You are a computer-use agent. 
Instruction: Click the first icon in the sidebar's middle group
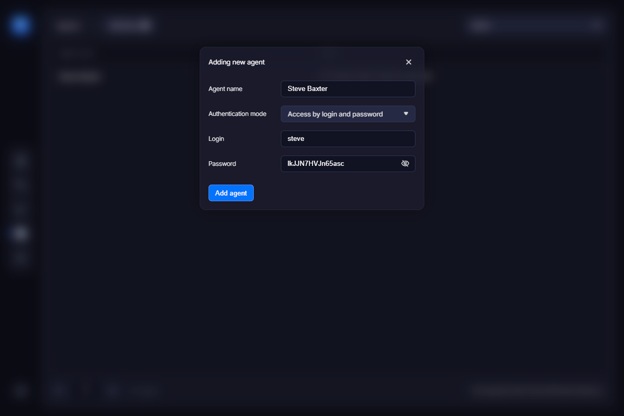click(21, 160)
